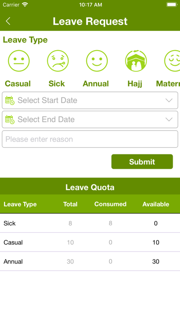Submit the leave request
The image size is (180, 320).
(142, 162)
